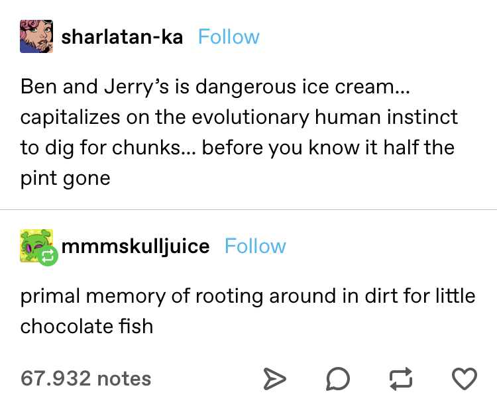Click the 'to dig for chunks' line
The height and width of the screenshot is (416, 497).
(237, 148)
